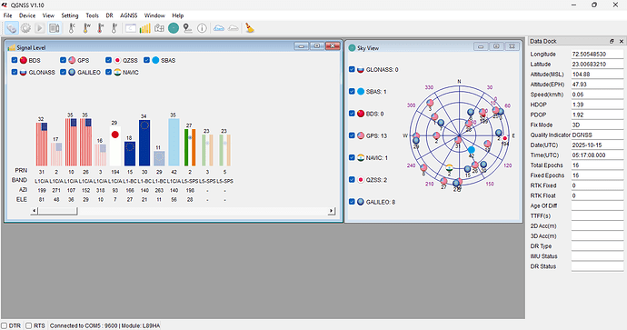Toggle BDS: 0 checkbox in Sky View
Image resolution: width=627 pixels, height=330 pixels.
(x=352, y=114)
